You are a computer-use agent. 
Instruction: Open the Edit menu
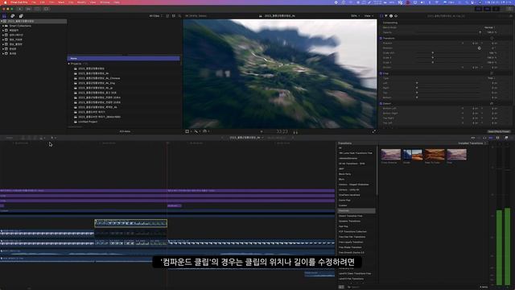43,2
